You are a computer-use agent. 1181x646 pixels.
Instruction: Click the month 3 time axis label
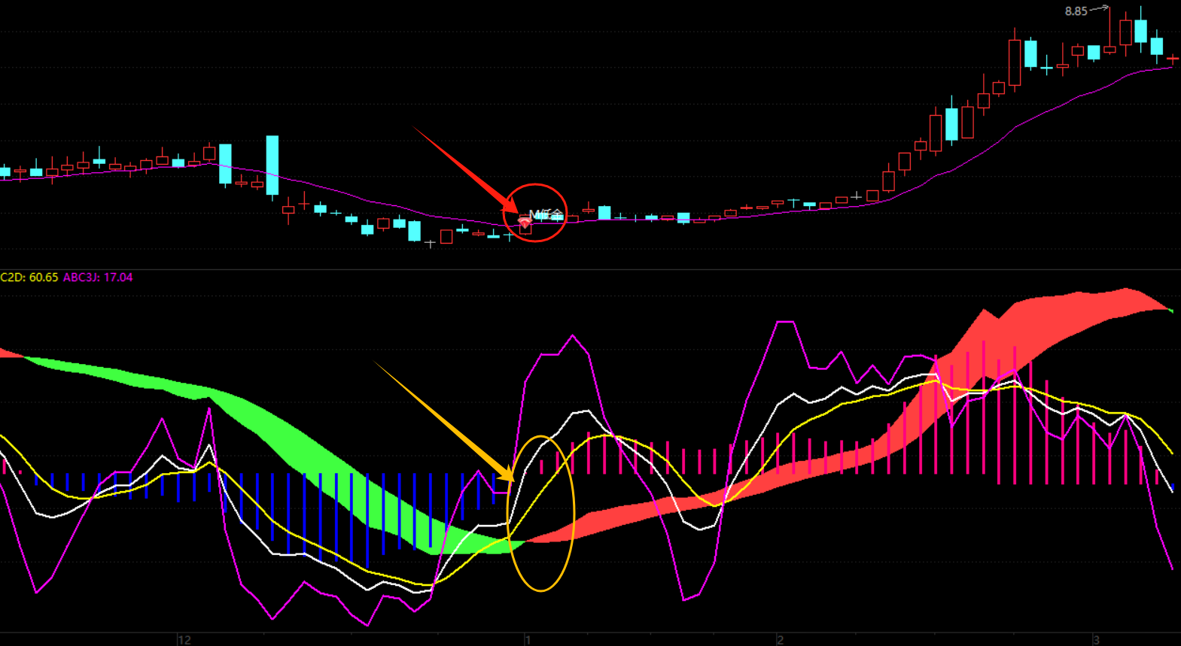pyautogui.click(x=1096, y=640)
